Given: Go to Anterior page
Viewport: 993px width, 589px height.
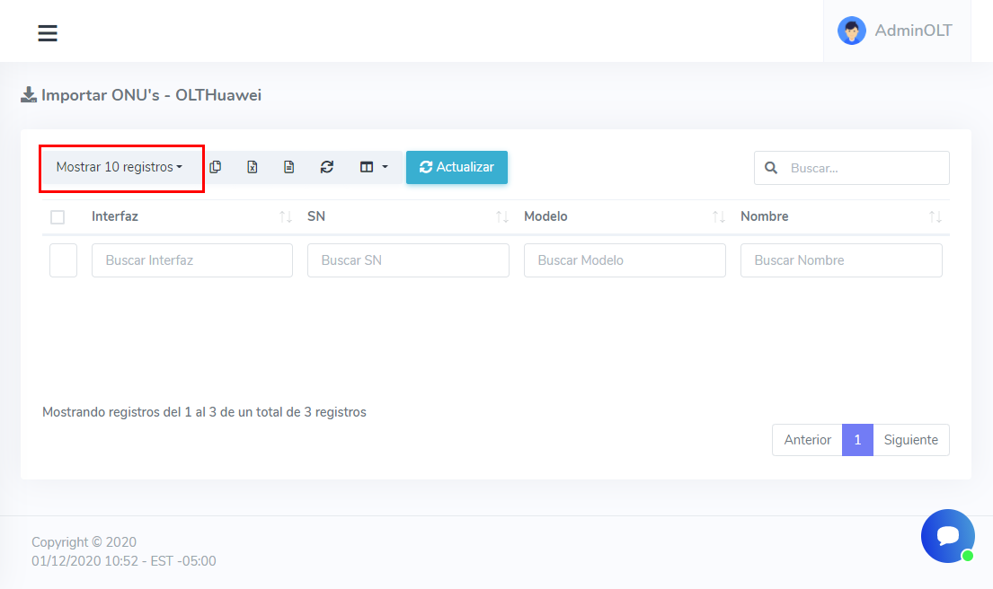Looking at the screenshot, I should tap(807, 440).
